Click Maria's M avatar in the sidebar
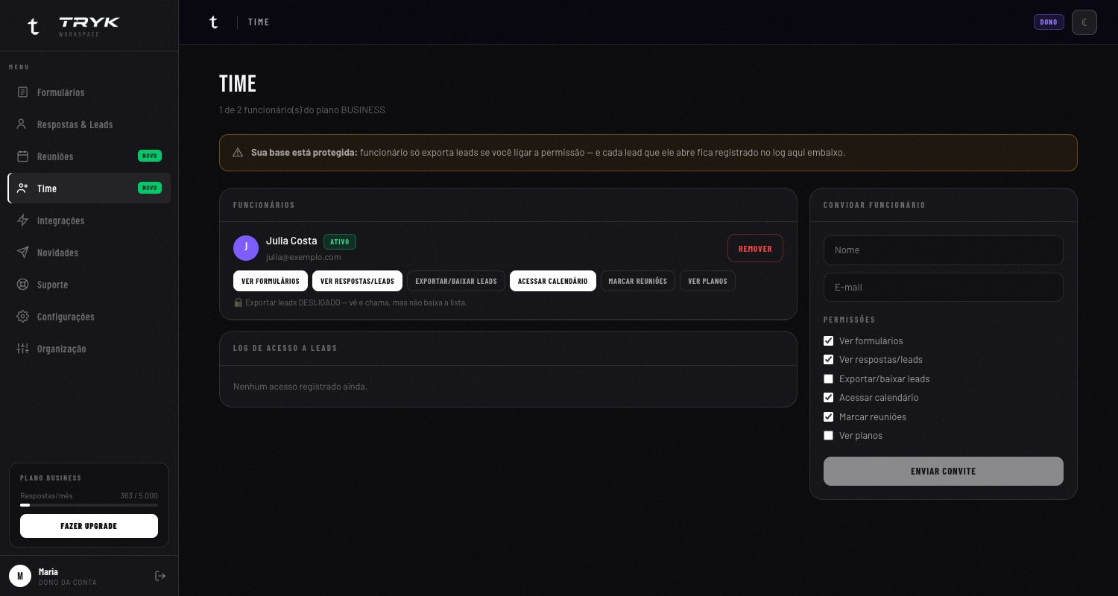The height and width of the screenshot is (596, 1118). pos(20,576)
